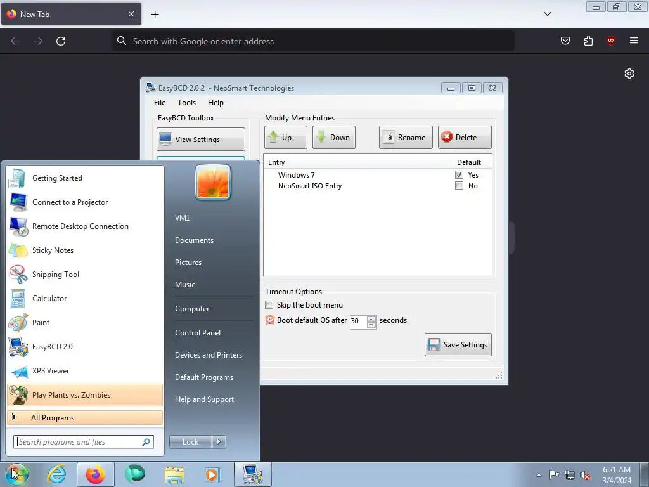Open Pictures from Start menu
Screen dimensions: 649x487
(x=188, y=263)
